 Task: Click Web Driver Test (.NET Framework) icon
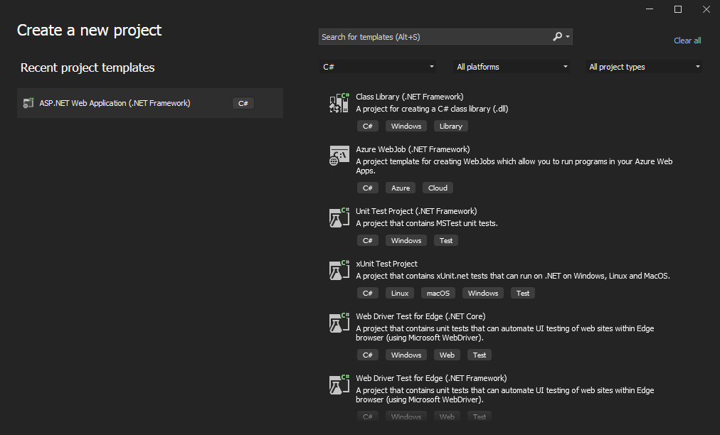click(x=339, y=385)
